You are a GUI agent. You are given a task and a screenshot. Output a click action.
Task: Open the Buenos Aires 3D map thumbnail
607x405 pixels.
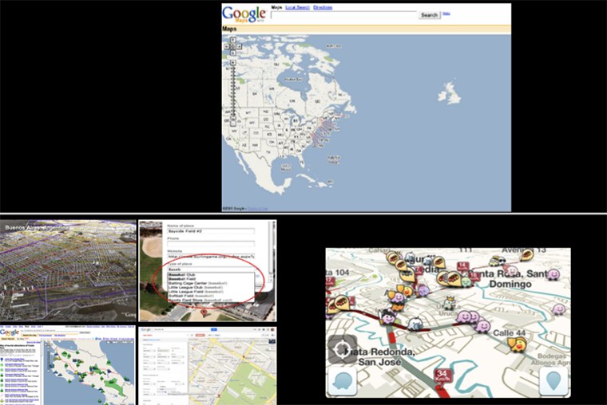click(68, 270)
